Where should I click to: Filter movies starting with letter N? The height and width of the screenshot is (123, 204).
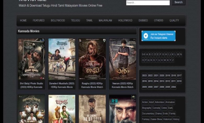[x=181, y=54]
